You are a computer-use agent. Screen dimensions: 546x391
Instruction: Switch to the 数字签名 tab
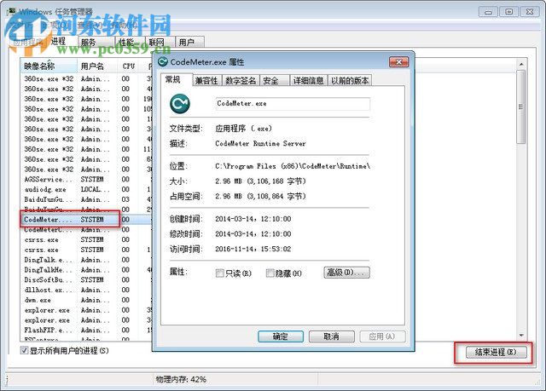(241, 81)
